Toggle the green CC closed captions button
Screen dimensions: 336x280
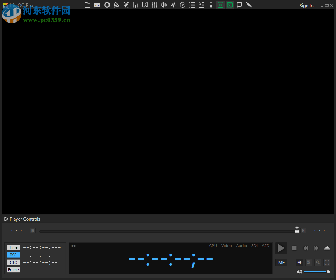click(220, 5)
